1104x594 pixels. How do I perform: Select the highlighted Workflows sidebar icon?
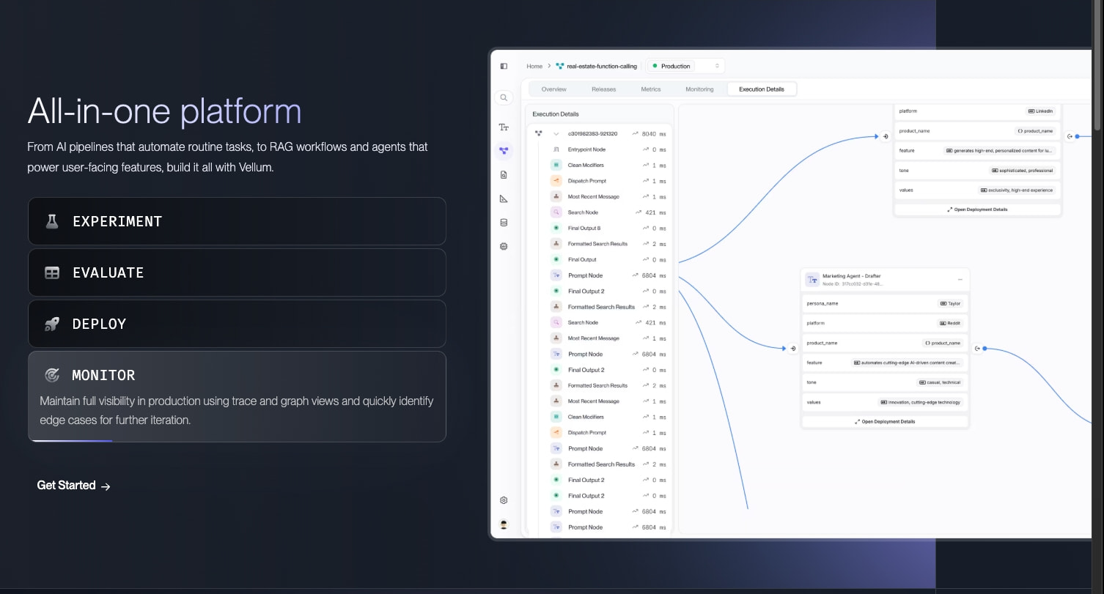504,151
